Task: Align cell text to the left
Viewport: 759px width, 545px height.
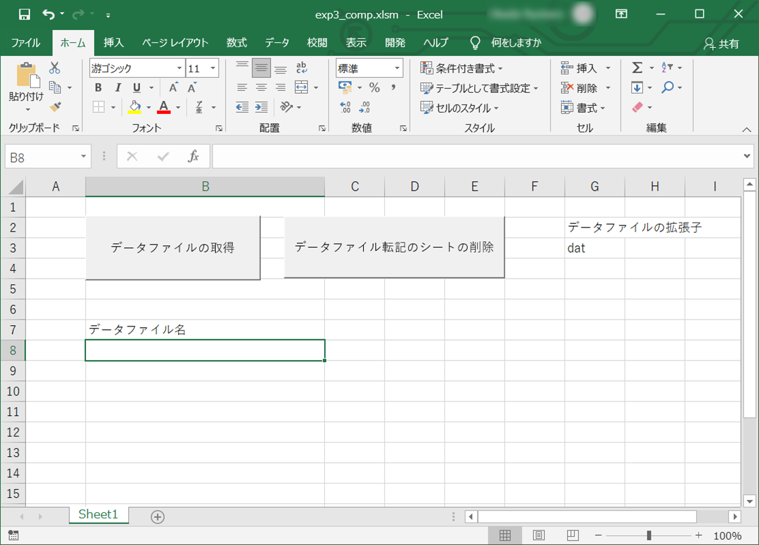Action: (x=242, y=87)
